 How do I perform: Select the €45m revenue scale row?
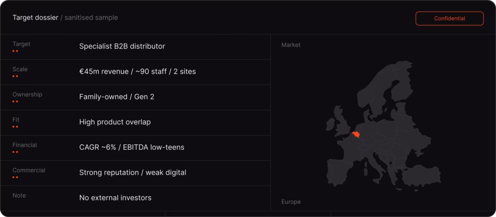tap(136, 72)
